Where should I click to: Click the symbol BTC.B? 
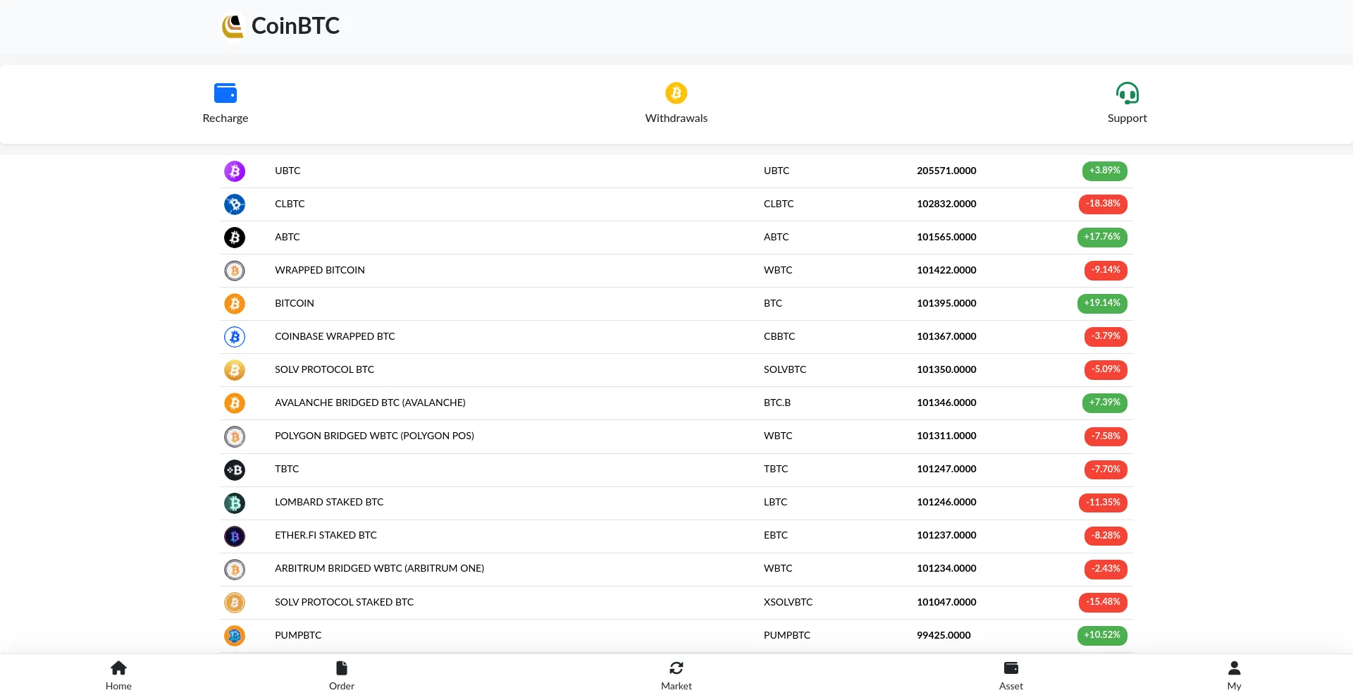(x=777, y=403)
